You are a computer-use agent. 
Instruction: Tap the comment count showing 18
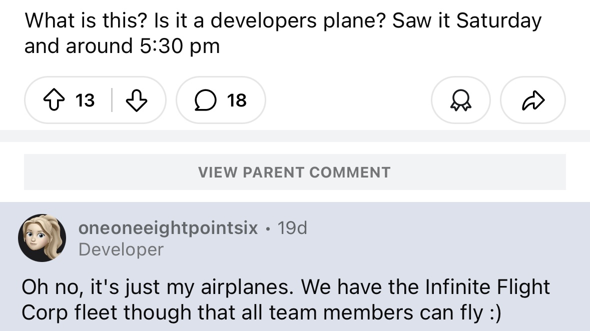click(237, 100)
